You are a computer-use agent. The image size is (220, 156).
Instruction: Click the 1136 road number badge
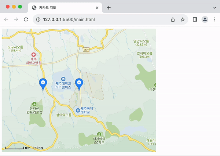(86, 50)
